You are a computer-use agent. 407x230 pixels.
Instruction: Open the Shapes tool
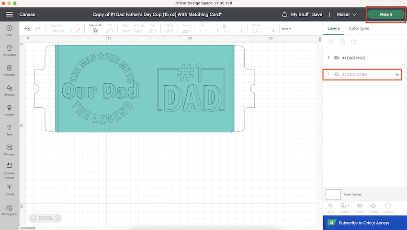tap(10, 90)
